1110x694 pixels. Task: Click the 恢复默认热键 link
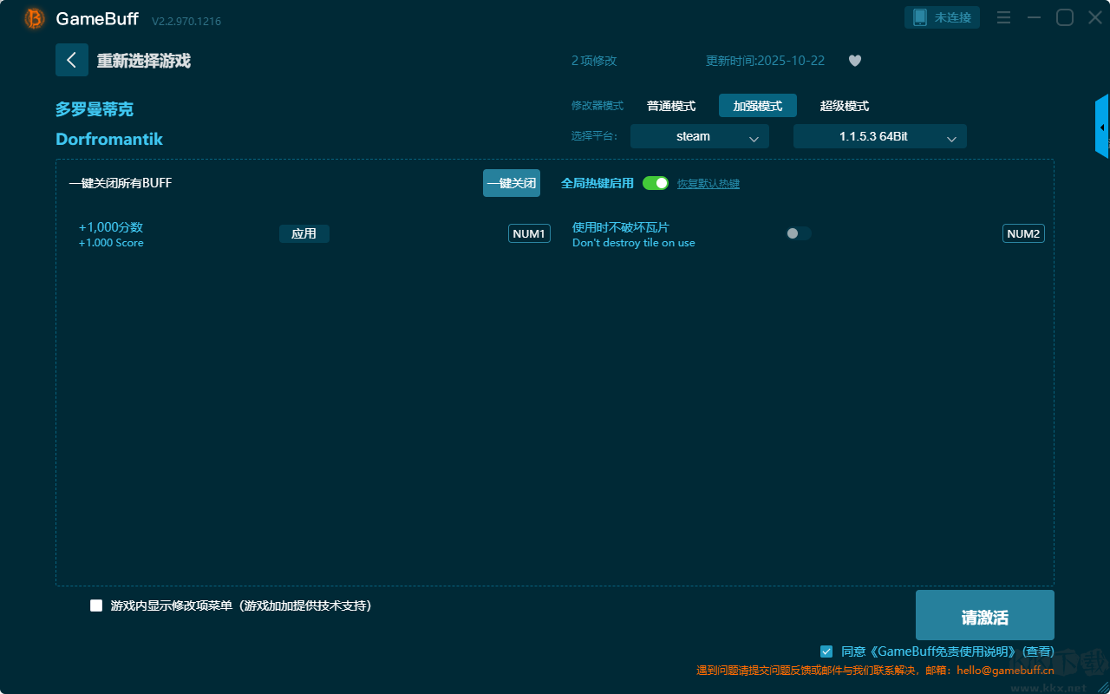pyautogui.click(x=708, y=184)
